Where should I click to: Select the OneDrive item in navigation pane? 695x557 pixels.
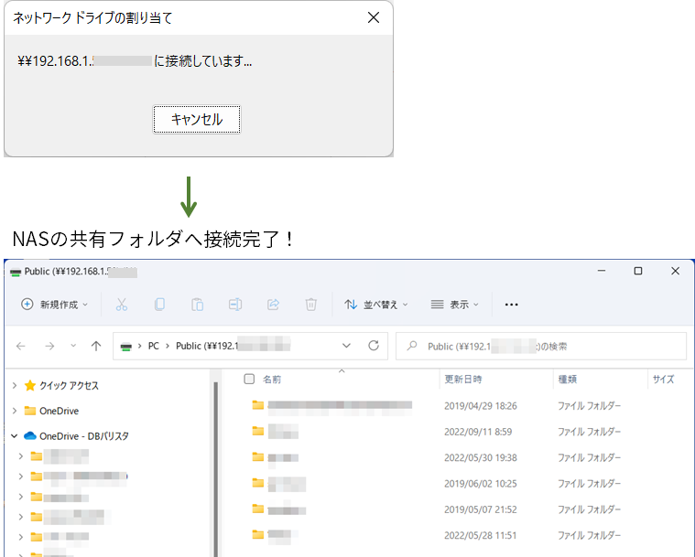tap(59, 411)
